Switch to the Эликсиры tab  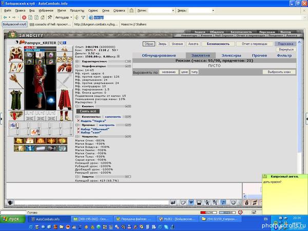tap(231, 55)
